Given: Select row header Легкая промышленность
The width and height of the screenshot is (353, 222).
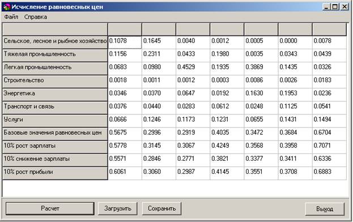Looking at the screenshot, I should click(55, 69).
